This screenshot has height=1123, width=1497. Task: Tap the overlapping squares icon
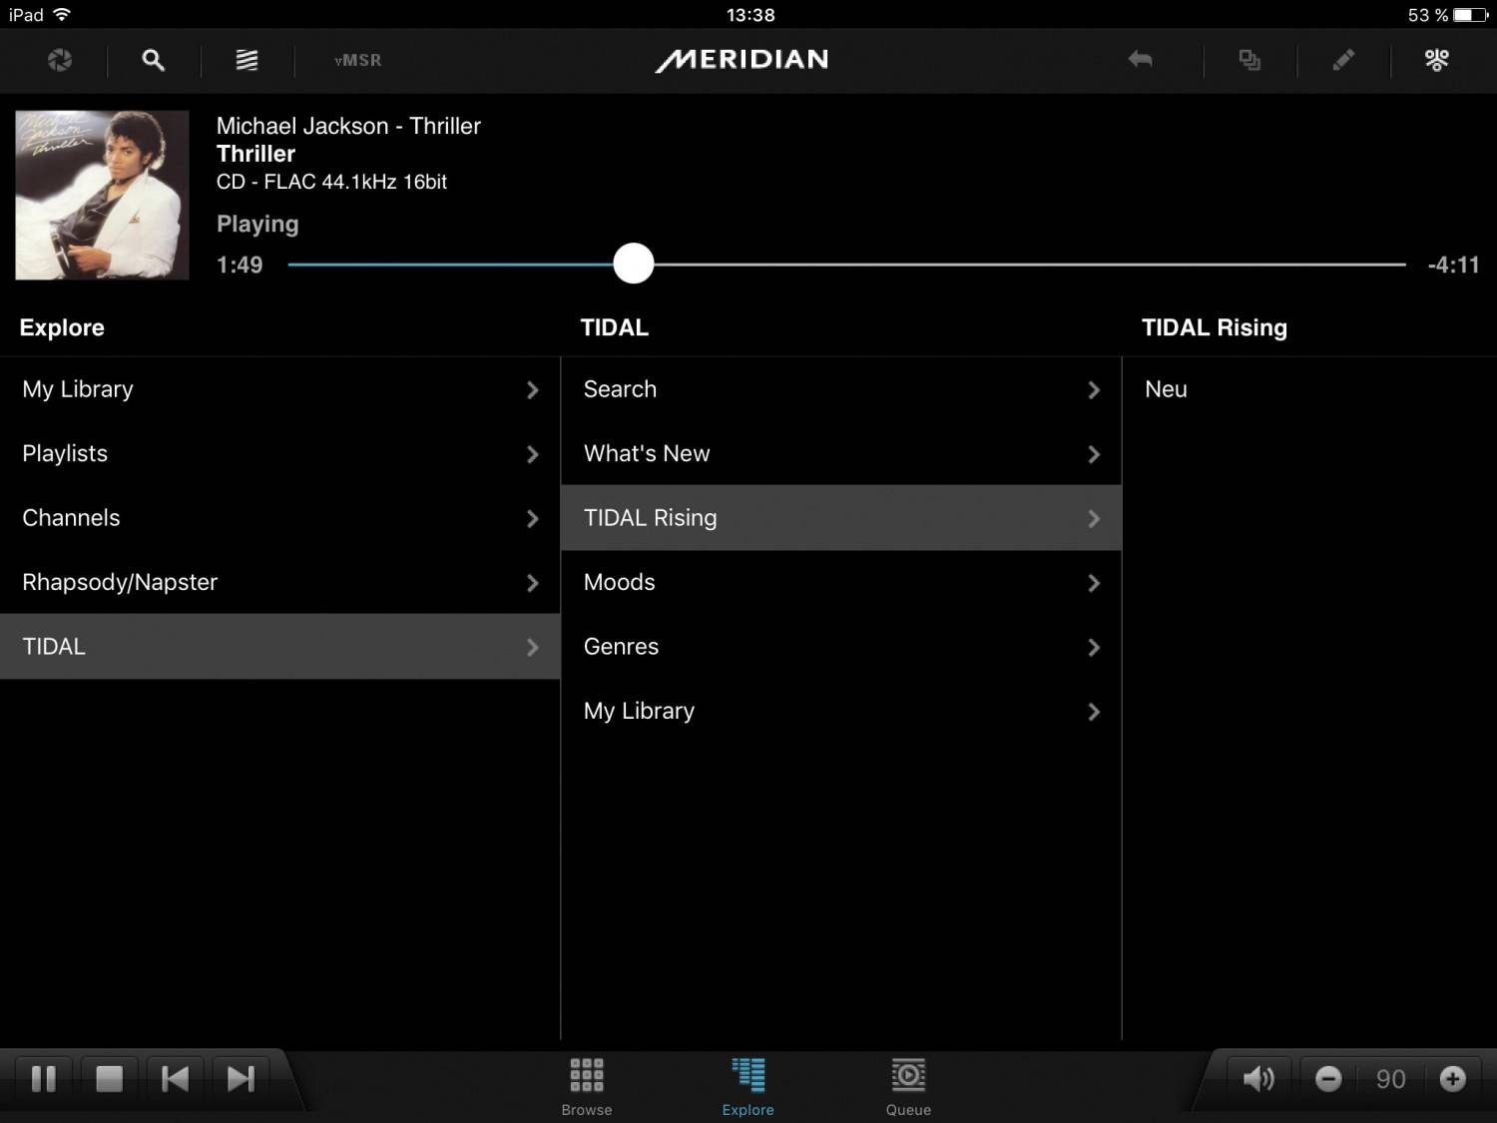[1249, 60]
